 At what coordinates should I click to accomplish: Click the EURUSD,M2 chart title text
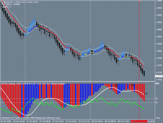click(20, 2)
